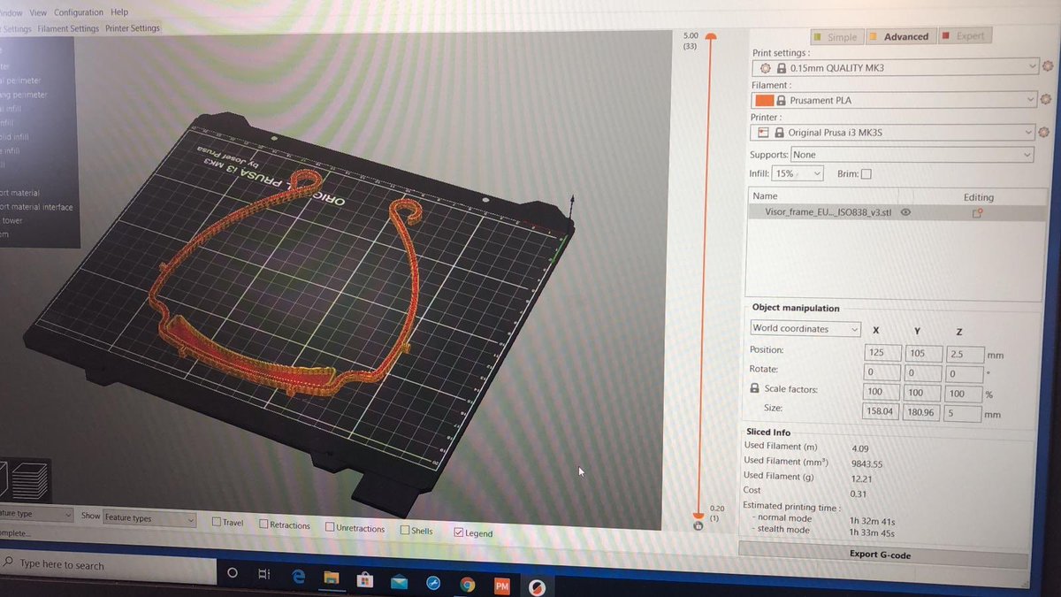The image size is (1061, 597).
Task: Open the Original Prusa i3 MK3S printer dropdown
Action: [x=892, y=133]
